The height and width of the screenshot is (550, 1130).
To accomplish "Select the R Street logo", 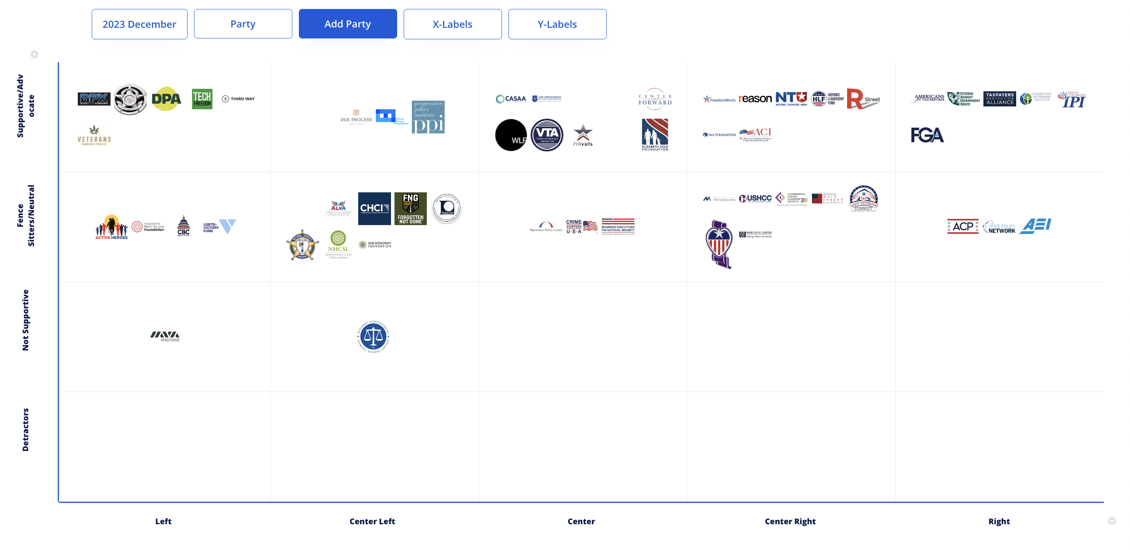I will [x=863, y=99].
